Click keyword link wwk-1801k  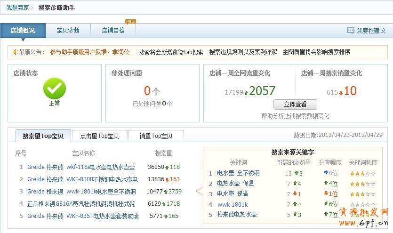coord(232,204)
